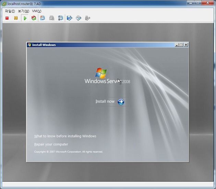Click the grayed revert to snapshot icon
216x189 pixels.
[52, 18]
